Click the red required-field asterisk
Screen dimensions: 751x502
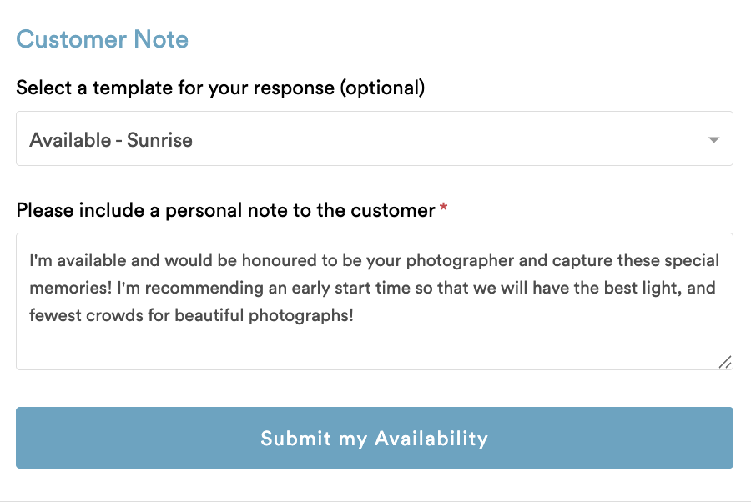(x=444, y=207)
